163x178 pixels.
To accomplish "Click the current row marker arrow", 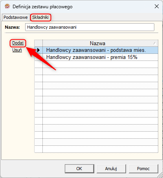I will click(38, 50).
